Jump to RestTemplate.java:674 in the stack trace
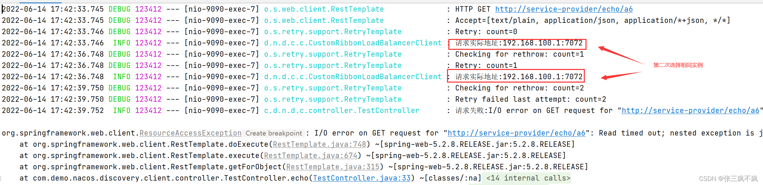 pos(311,156)
